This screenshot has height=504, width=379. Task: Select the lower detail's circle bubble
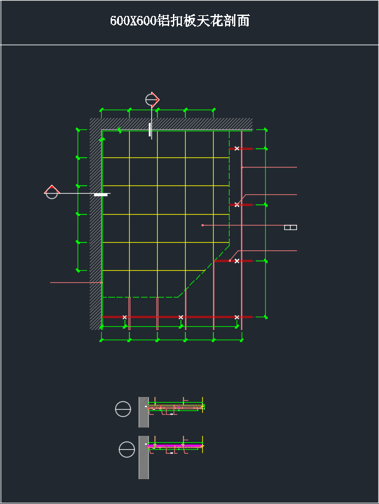coord(127,449)
